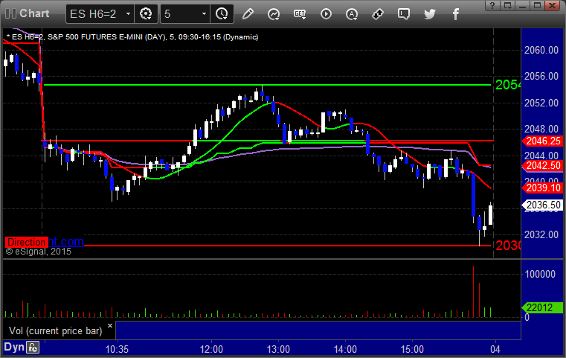Select the pencil drawing tool
Viewport: 566px width, 358px height.
[248, 14]
